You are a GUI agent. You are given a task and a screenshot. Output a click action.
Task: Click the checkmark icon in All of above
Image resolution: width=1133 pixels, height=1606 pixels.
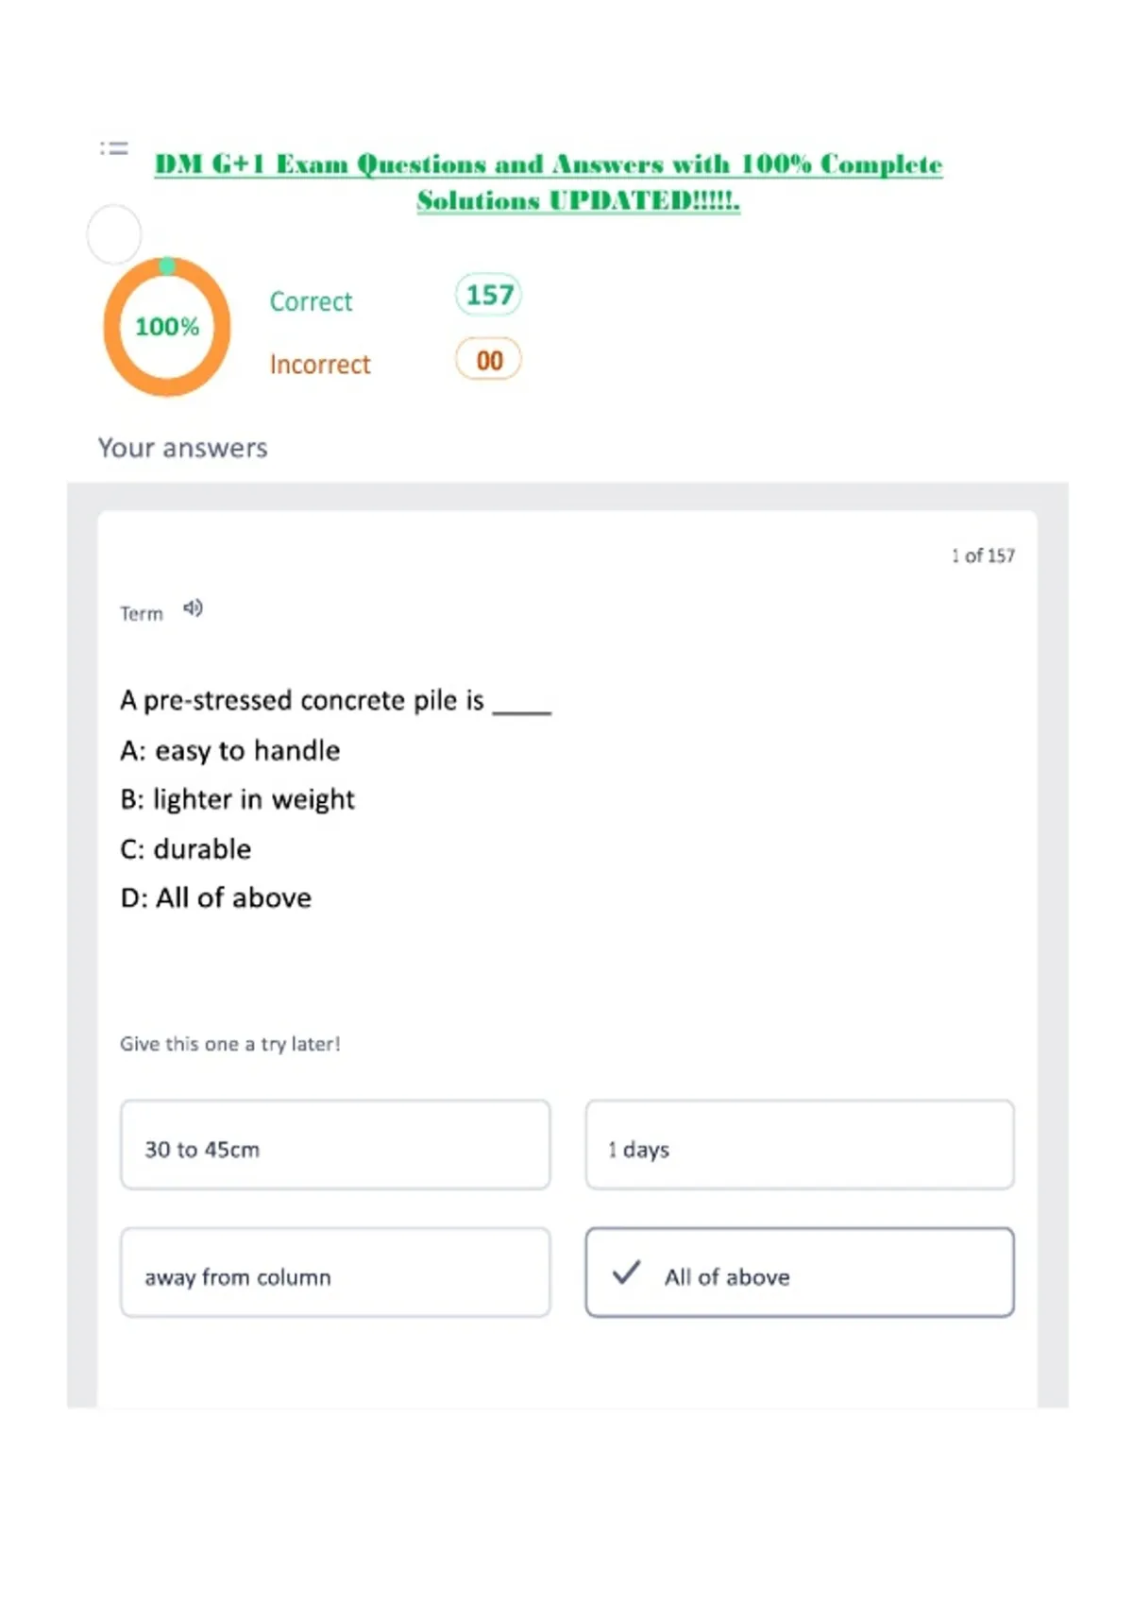626,1272
